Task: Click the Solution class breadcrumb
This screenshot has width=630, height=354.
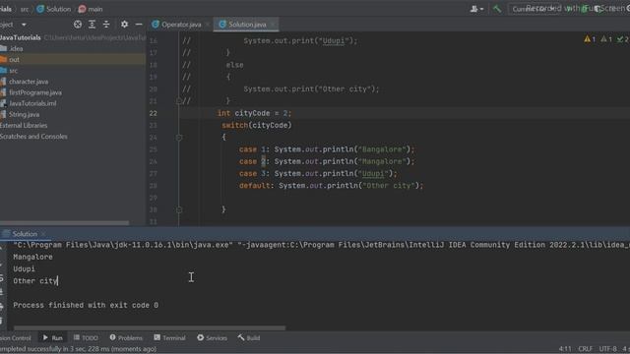Action: click(x=53, y=9)
